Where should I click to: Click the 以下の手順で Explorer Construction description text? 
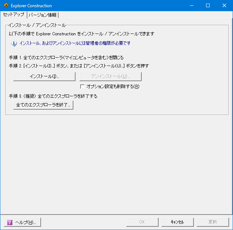[82, 34]
